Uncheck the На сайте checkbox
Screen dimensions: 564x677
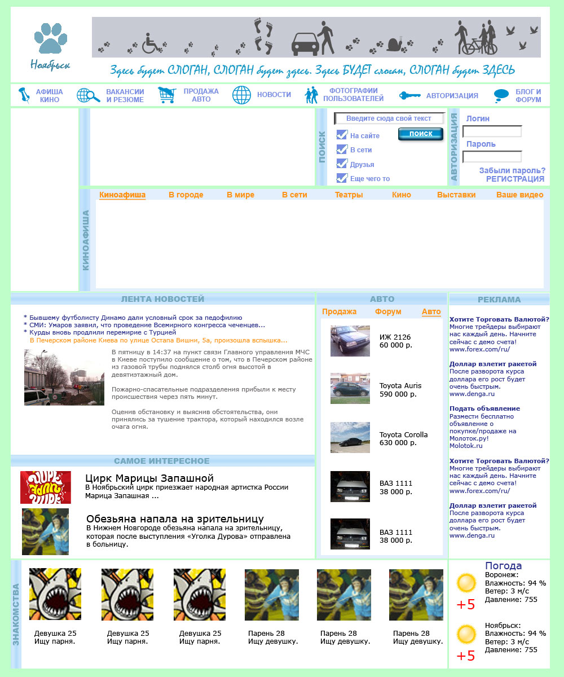(342, 135)
